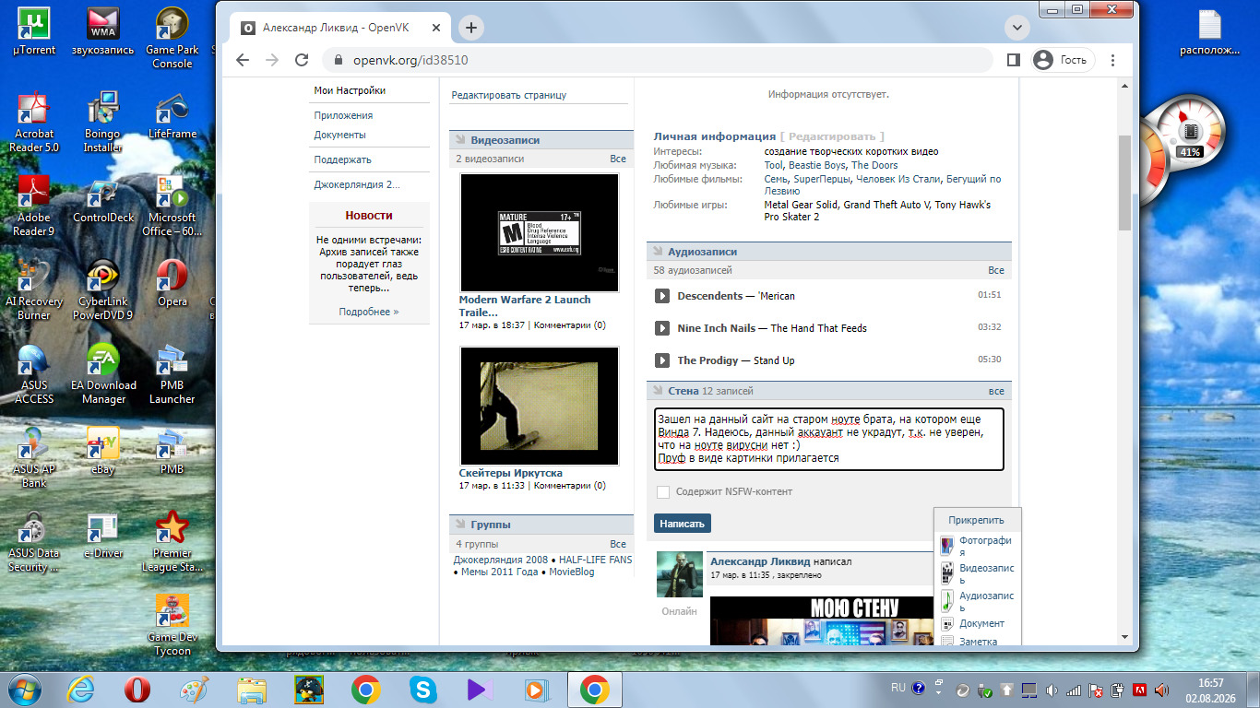Show all video recordings via Все link

(x=618, y=159)
